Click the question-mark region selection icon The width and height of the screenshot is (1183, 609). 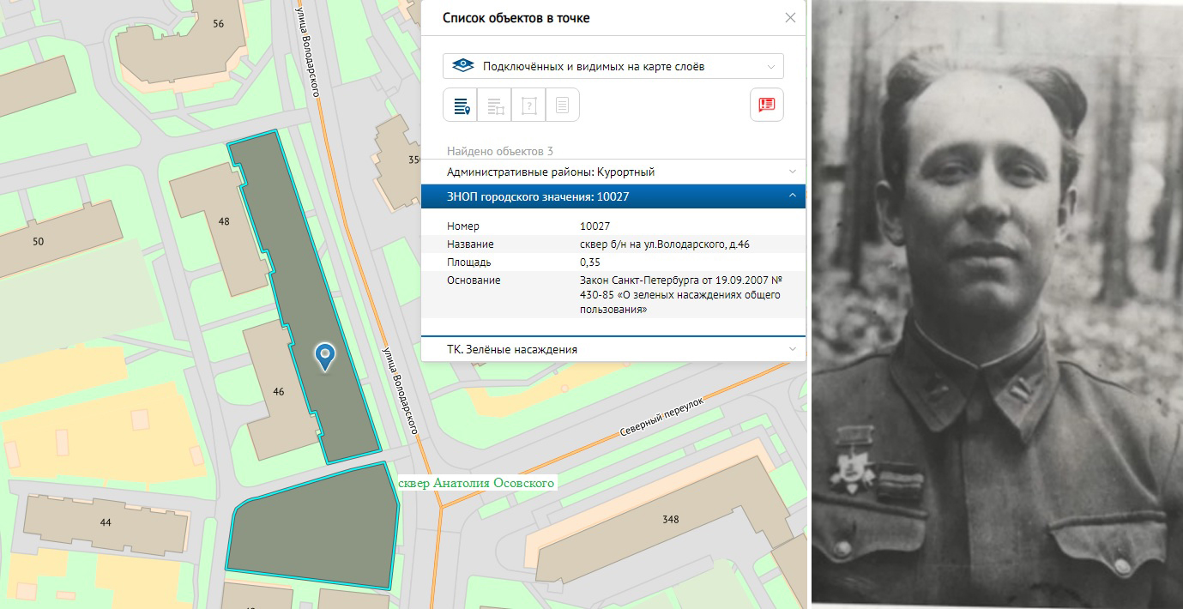click(528, 106)
